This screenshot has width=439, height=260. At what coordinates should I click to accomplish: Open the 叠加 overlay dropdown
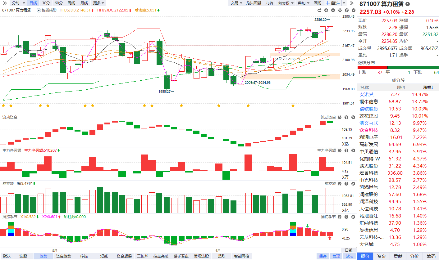click(304, 3)
